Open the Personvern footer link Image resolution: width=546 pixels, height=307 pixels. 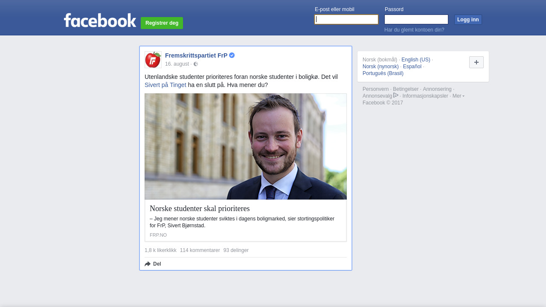coord(376,89)
